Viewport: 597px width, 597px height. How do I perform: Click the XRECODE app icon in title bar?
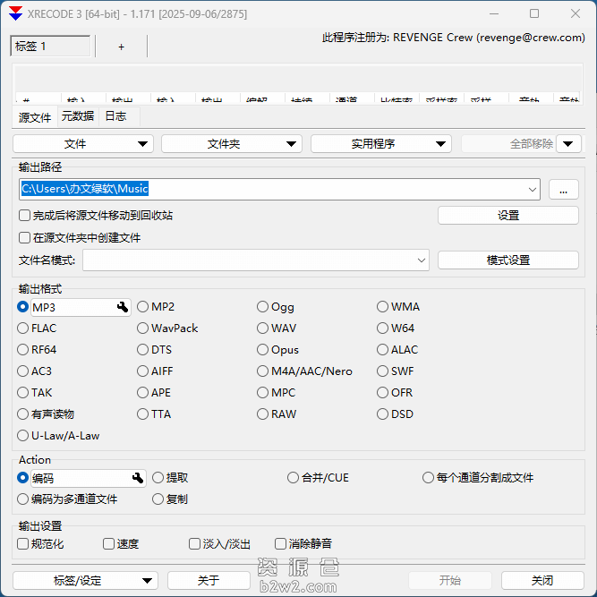15,14
